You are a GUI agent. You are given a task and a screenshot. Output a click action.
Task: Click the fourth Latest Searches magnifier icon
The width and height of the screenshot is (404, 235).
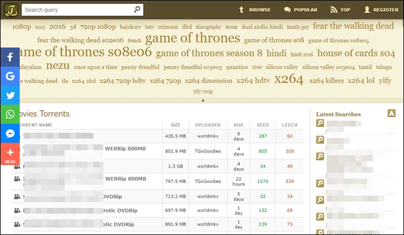click(320, 183)
